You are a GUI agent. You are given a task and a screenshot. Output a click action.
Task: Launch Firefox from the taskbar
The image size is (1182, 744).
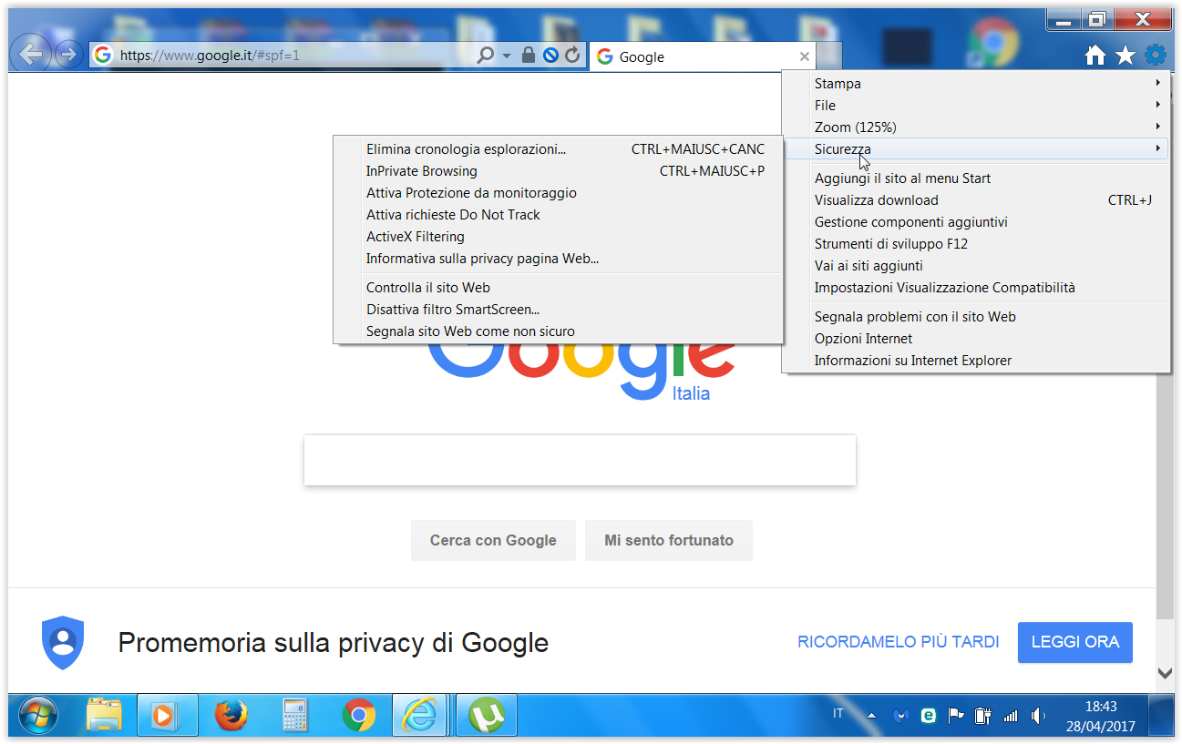[231, 715]
